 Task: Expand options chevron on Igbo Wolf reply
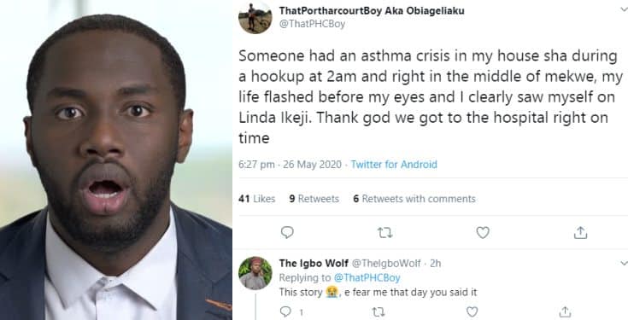624,263
